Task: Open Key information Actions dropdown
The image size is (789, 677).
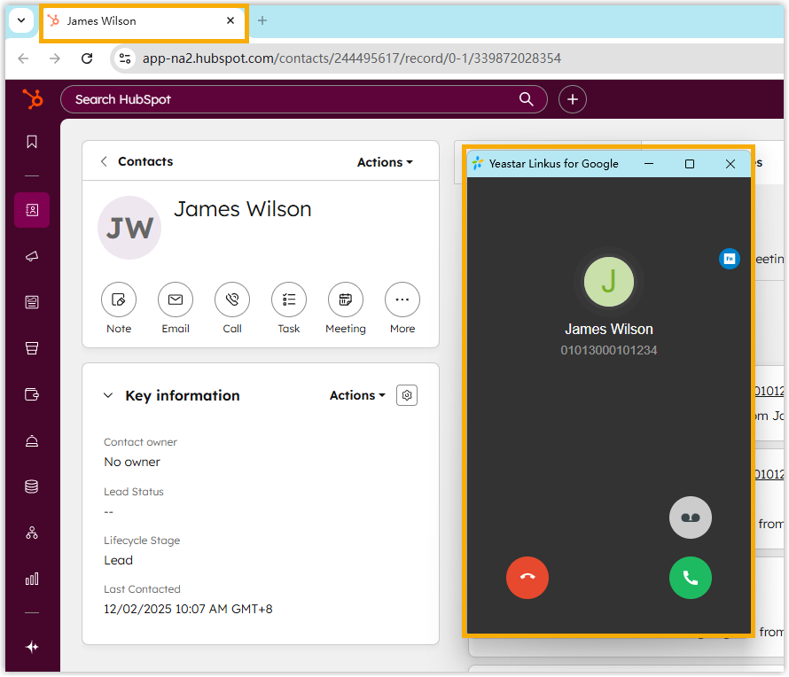Action: coord(357,395)
